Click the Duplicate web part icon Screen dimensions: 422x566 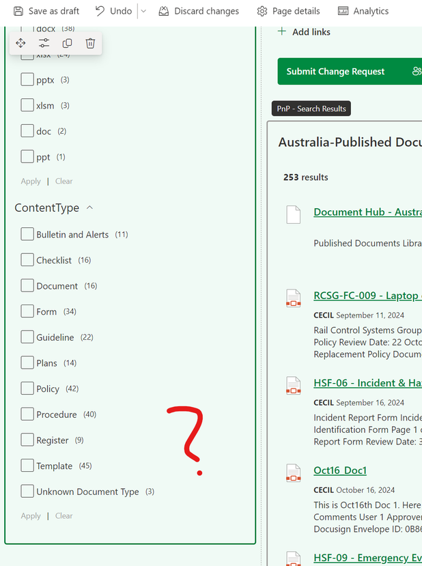(x=67, y=43)
